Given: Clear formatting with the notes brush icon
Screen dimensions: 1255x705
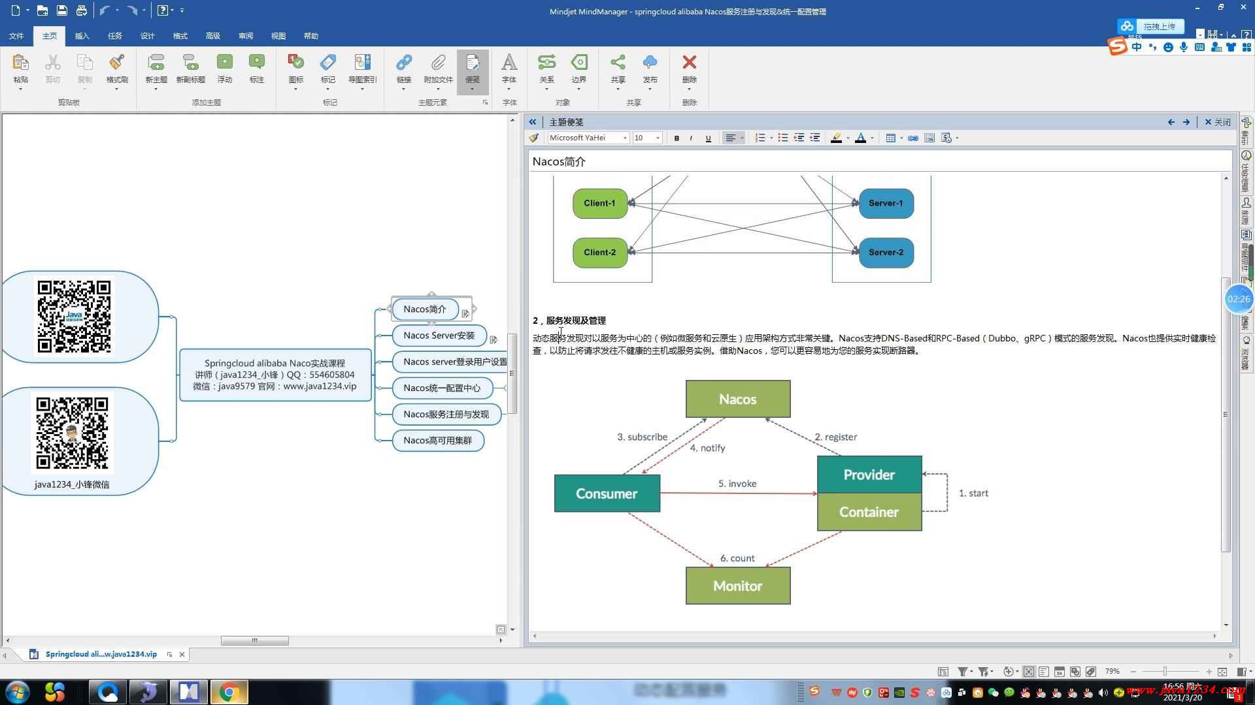Looking at the screenshot, I should (x=534, y=138).
